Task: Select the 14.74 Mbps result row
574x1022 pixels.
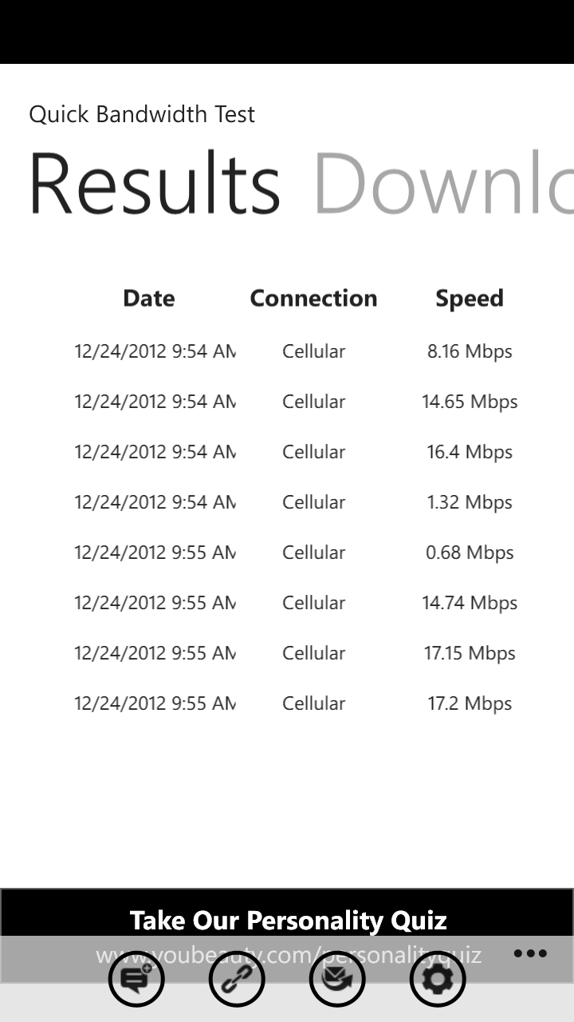Action: tap(470, 603)
